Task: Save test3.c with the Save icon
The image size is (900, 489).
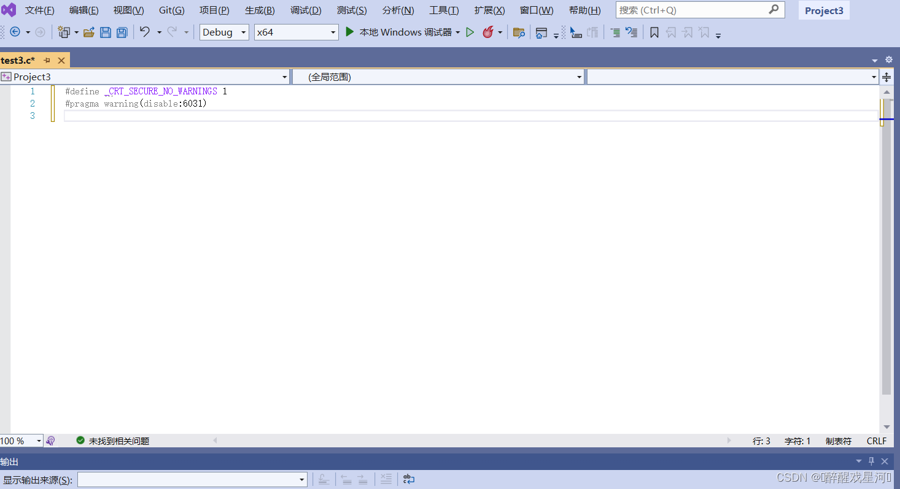Action: tap(106, 32)
